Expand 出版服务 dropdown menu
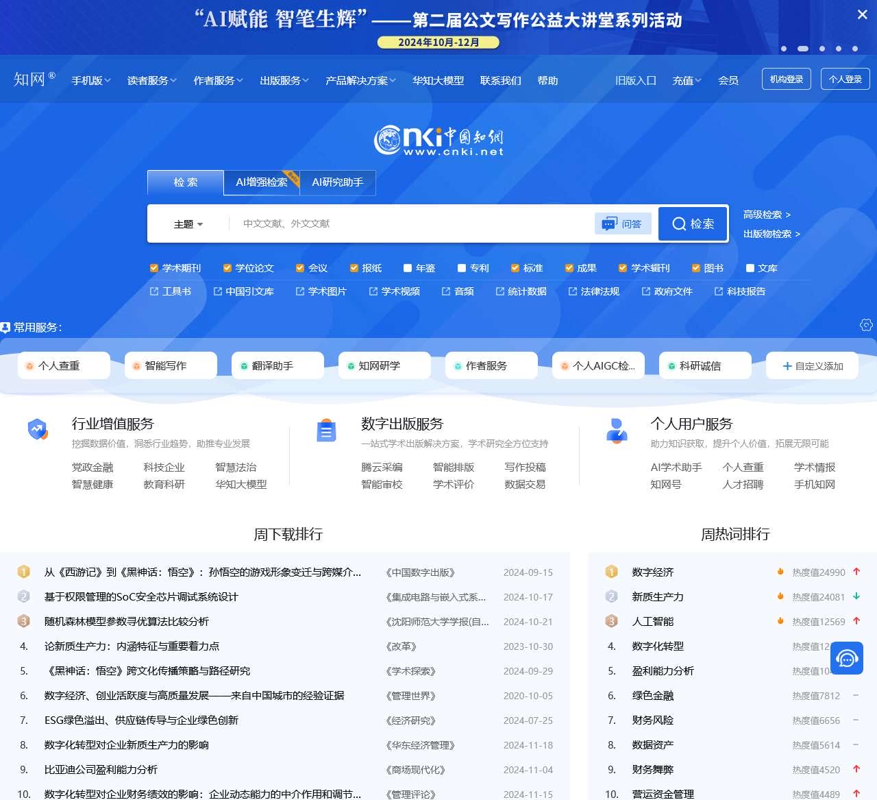This screenshot has width=877, height=800. (284, 80)
